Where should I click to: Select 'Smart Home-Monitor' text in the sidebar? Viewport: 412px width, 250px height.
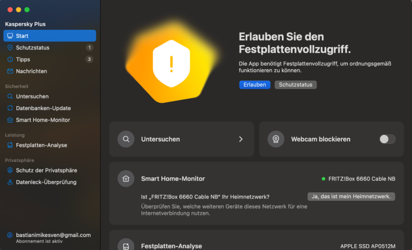(x=43, y=120)
